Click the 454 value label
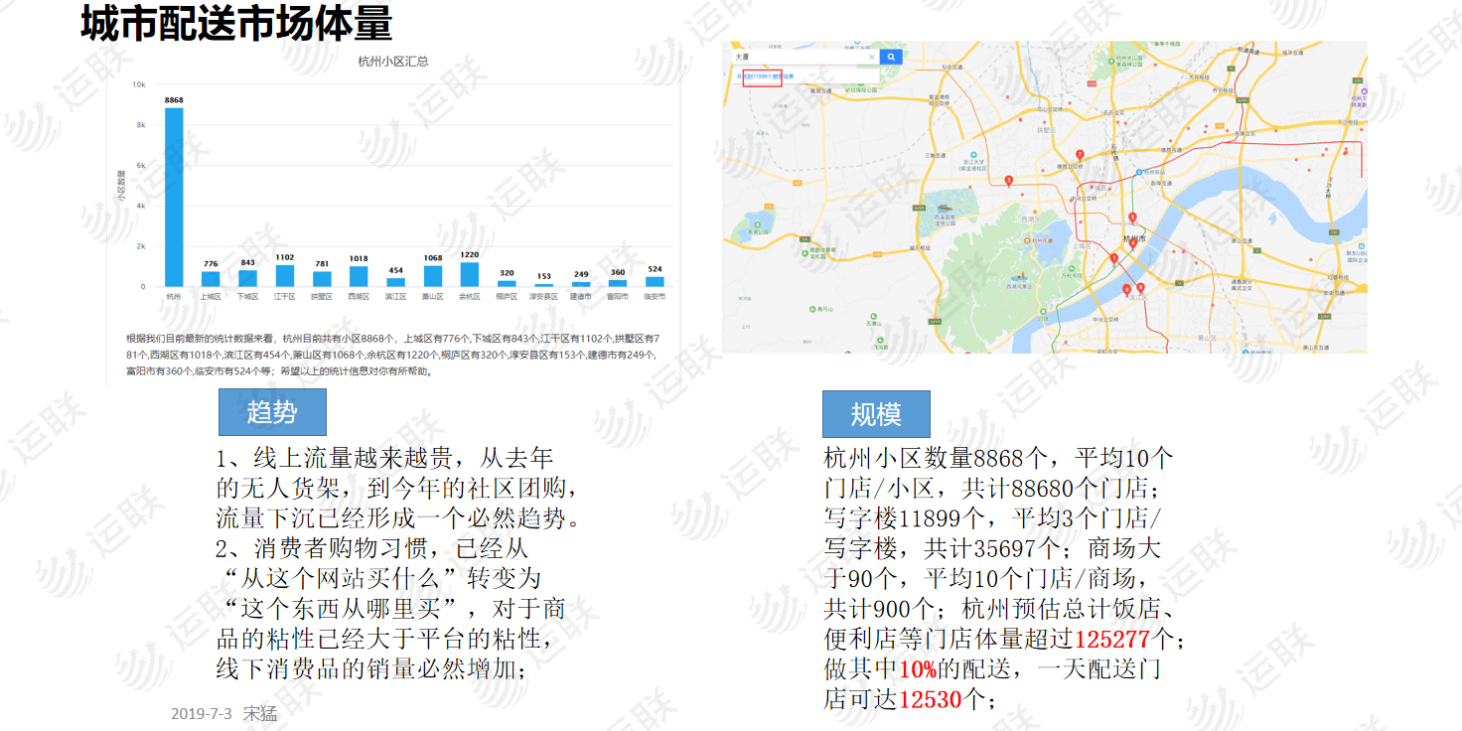Viewport: 1462px width, 731px height. [x=395, y=270]
